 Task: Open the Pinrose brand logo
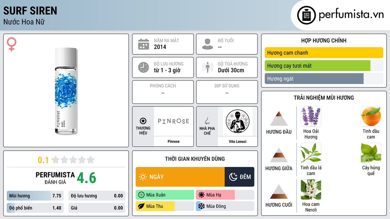tap(173, 121)
